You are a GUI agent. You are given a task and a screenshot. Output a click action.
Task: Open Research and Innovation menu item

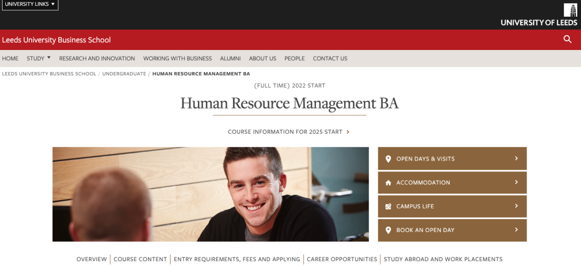[x=97, y=59]
